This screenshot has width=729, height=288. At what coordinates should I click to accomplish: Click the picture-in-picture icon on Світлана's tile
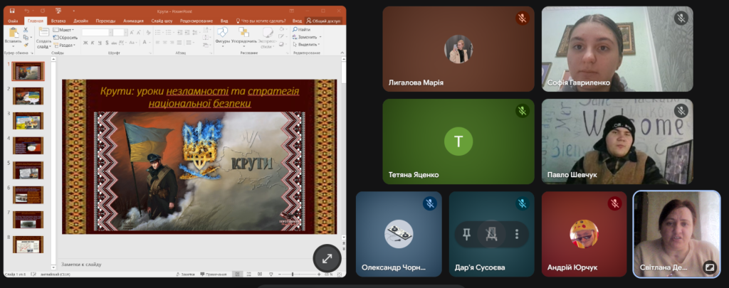coord(708,267)
